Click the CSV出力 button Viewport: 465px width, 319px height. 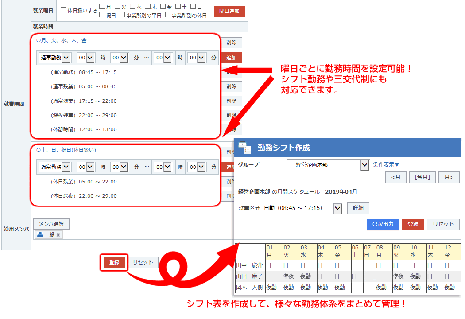(x=383, y=224)
